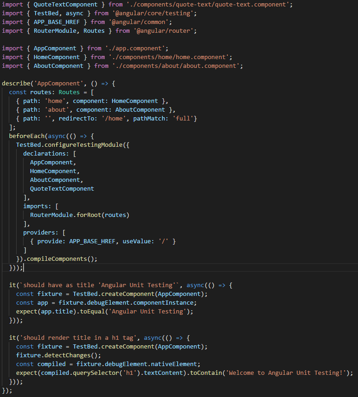Image resolution: width=358 pixels, height=397 pixels.
Task: Click 'APP_BASE_HREF' in the import statement
Action: 57,22
